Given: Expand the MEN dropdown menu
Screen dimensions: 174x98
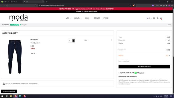Looking at the screenshot, I should coord(68,18).
